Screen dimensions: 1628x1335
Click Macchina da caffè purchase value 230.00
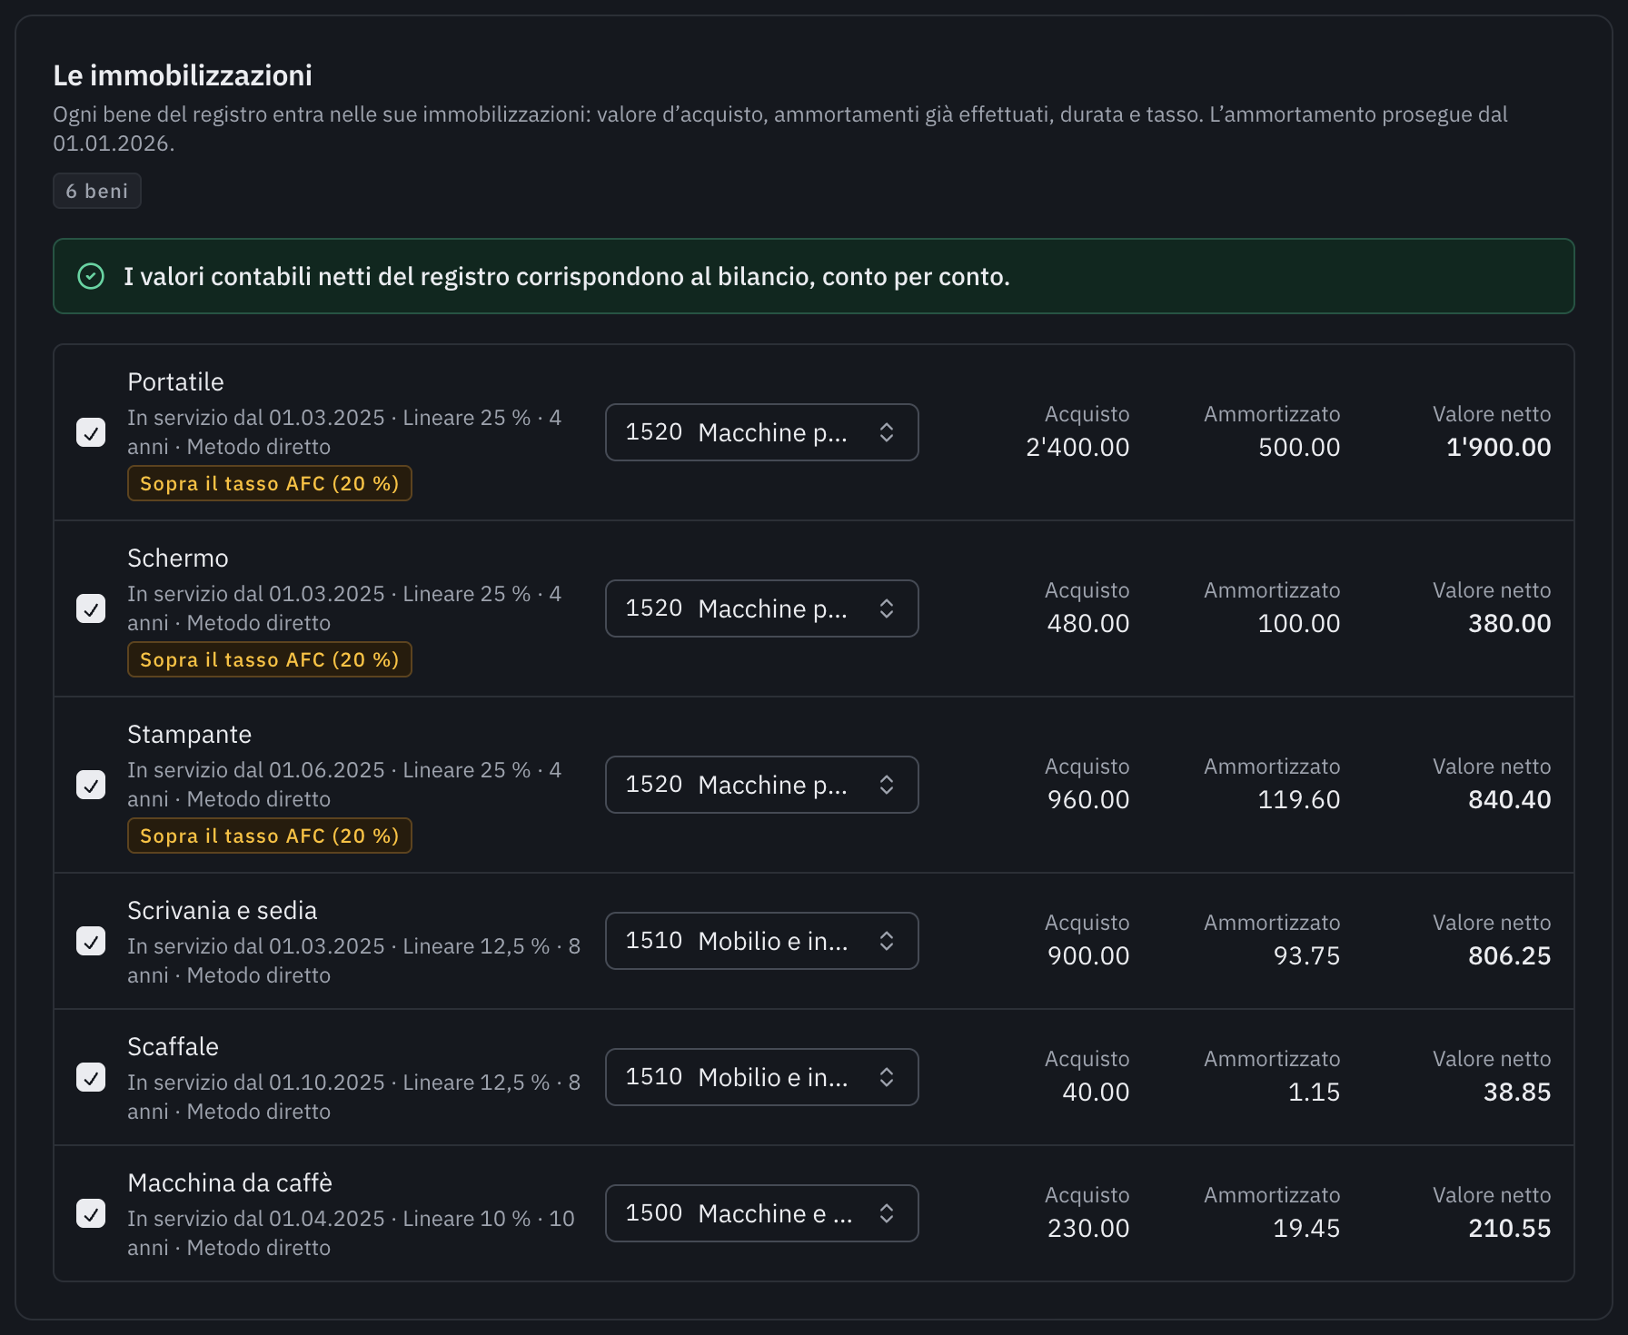point(1088,1228)
